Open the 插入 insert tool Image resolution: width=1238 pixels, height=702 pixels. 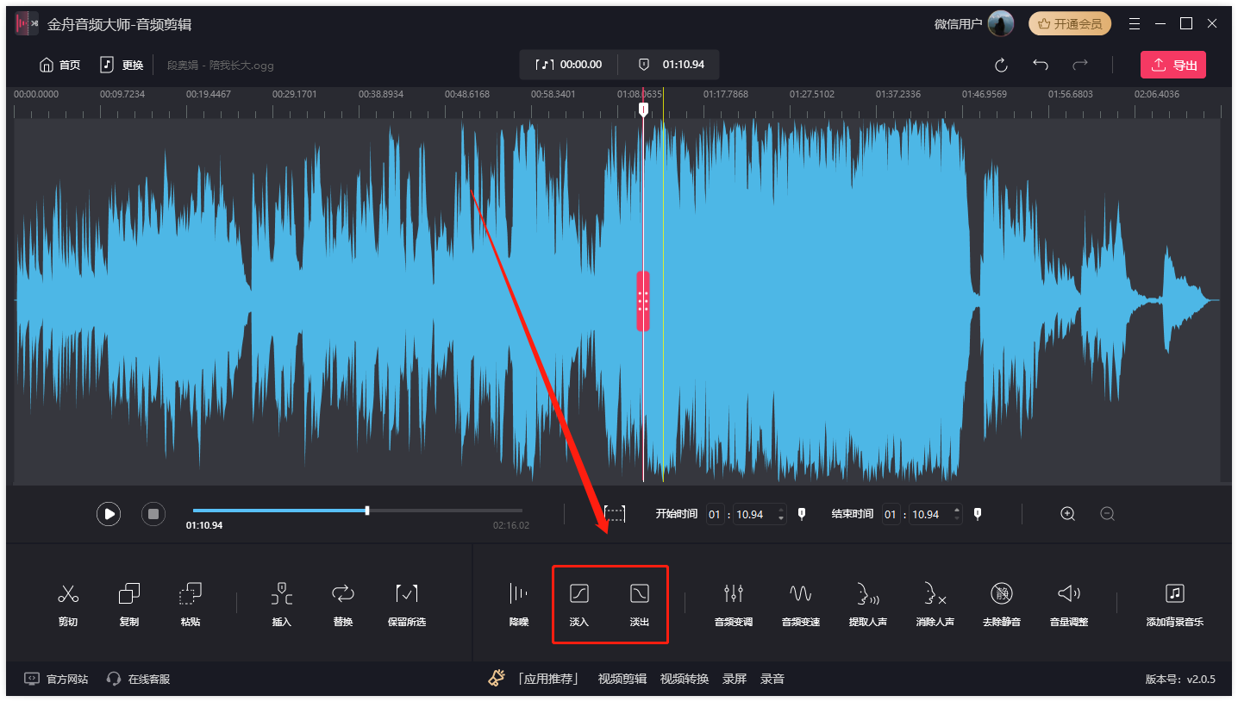[x=282, y=604]
